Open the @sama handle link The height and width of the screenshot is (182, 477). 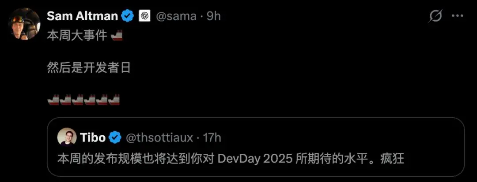coord(176,16)
